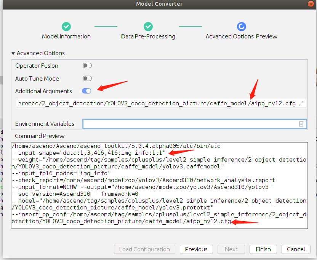Click the expand icon in Additional Arguments field
Image resolution: width=317 pixels, height=260 pixels.
[301, 103]
